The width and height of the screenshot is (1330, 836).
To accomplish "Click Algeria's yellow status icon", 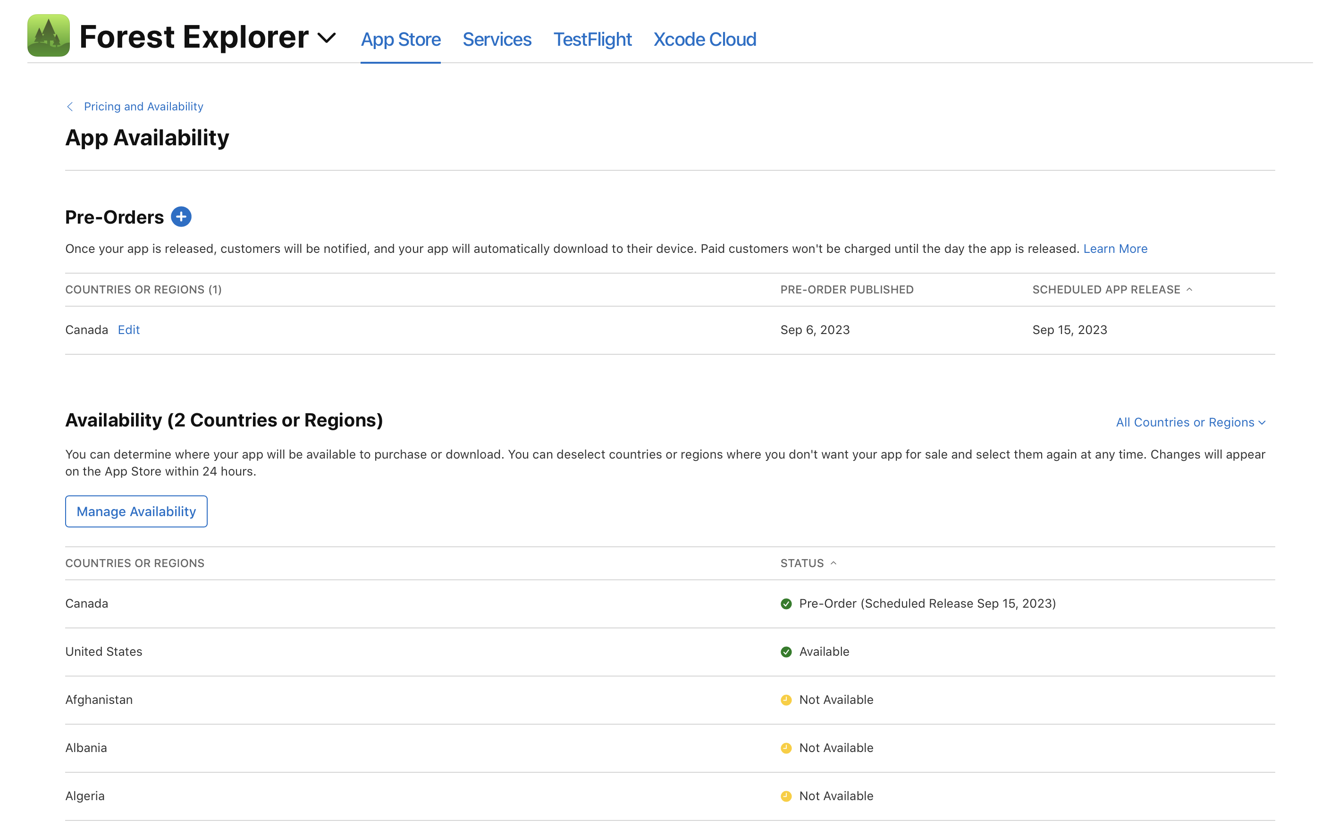I will (x=786, y=796).
